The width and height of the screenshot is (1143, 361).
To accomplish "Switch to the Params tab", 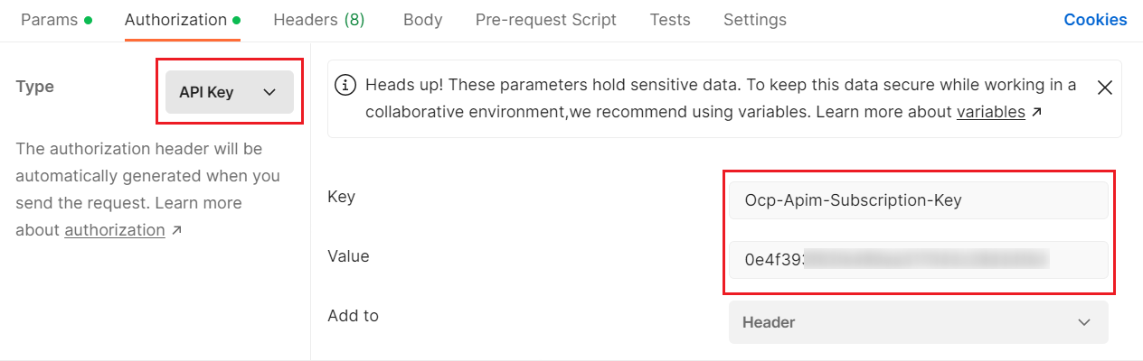I will (49, 20).
